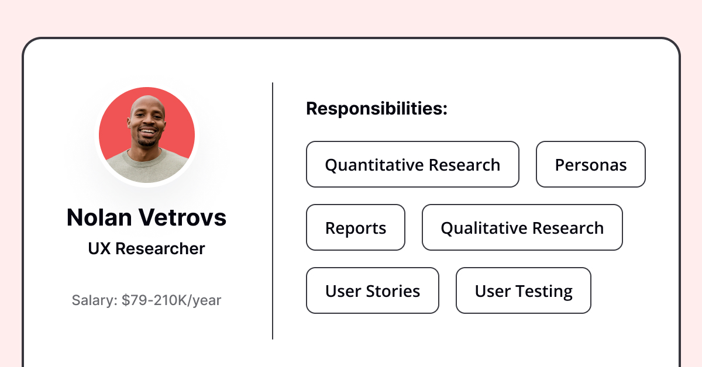Click the Responsibilities heading
The height and width of the screenshot is (367, 702).
coord(377,108)
